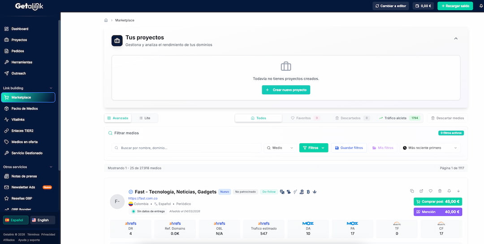Screen dimensions: 484x244
Task: Copy the Fast listing via copy icon
Action: click(412, 191)
